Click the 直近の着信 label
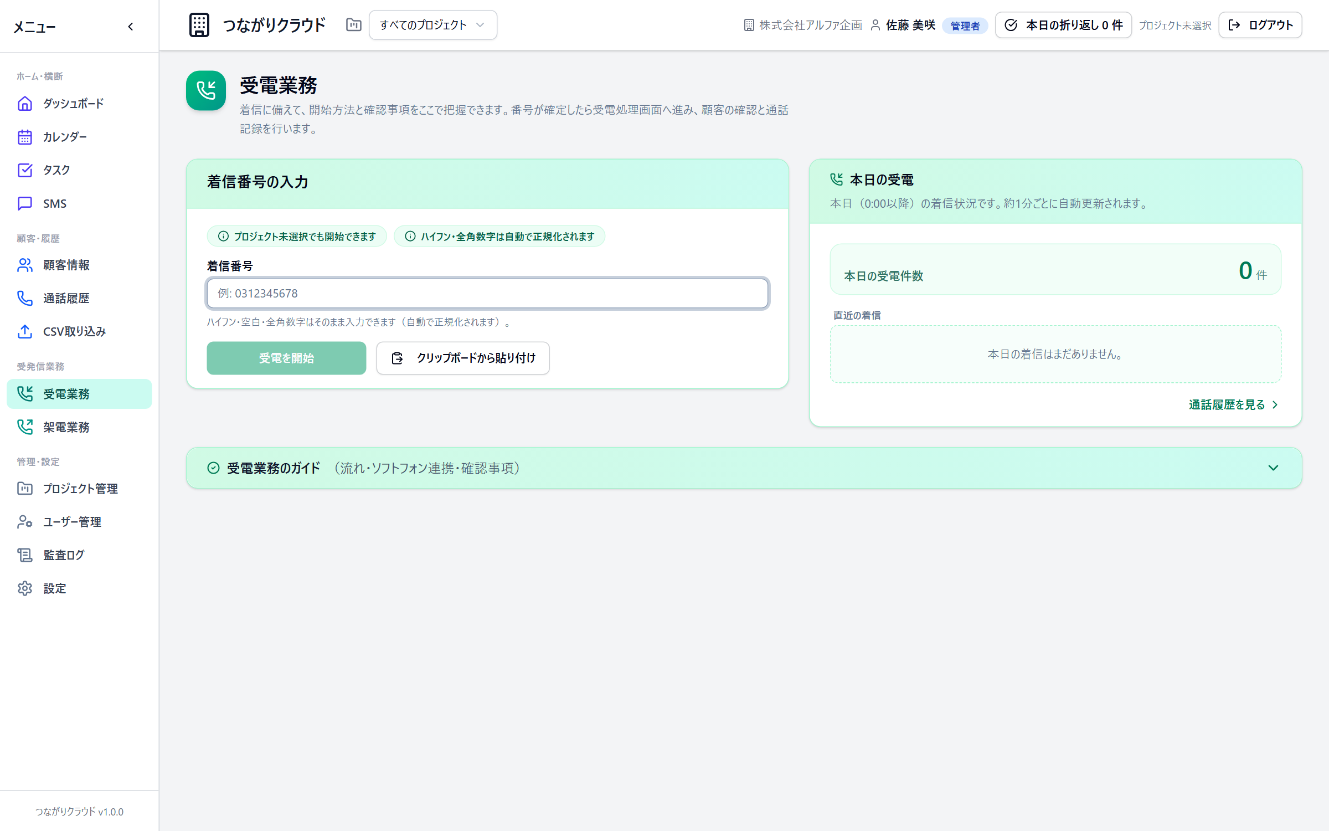This screenshot has width=1329, height=831. point(857,315)
